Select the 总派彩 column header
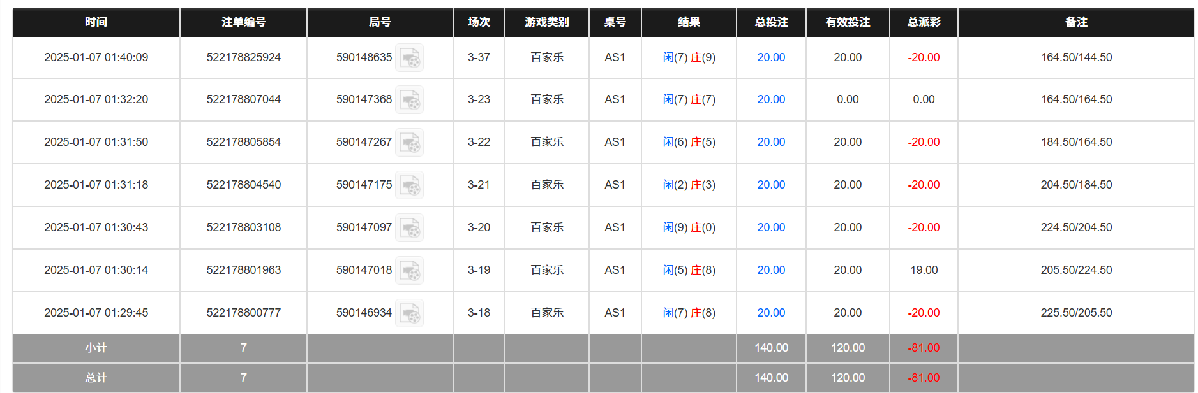The height and width of the screenshot is (393, 1198). [x=924, y=22]
